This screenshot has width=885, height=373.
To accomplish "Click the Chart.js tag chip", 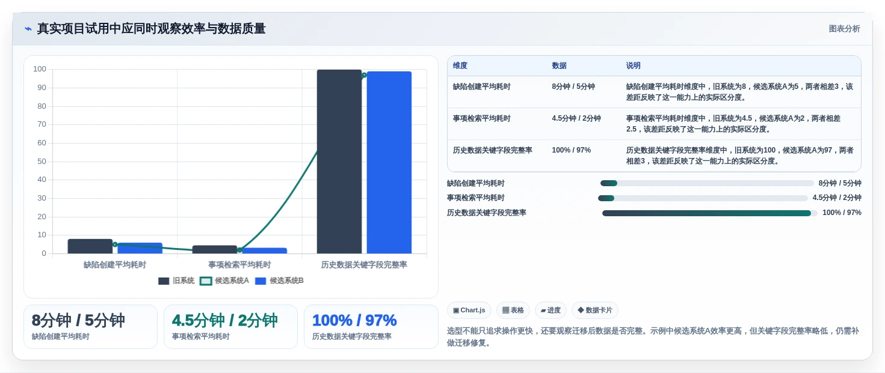I will (x=469, y=311).
